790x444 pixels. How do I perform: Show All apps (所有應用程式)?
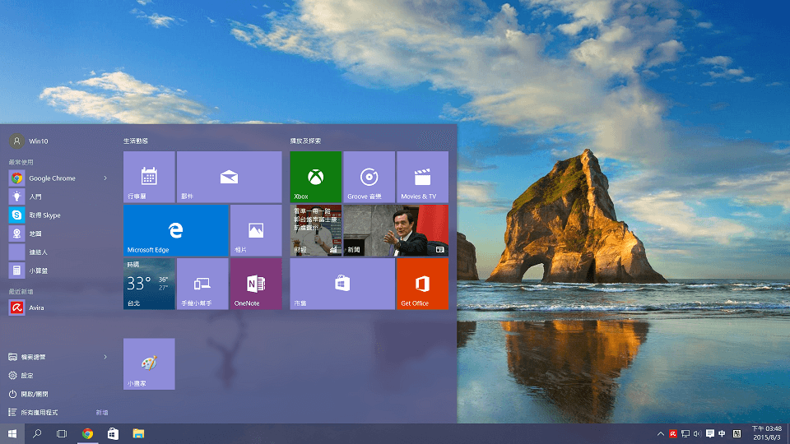click(34, 412)
